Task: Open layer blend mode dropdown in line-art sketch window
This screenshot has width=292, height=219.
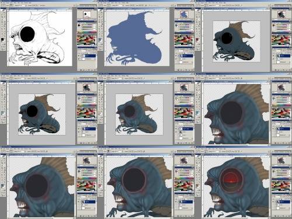Action: [82, 51]
